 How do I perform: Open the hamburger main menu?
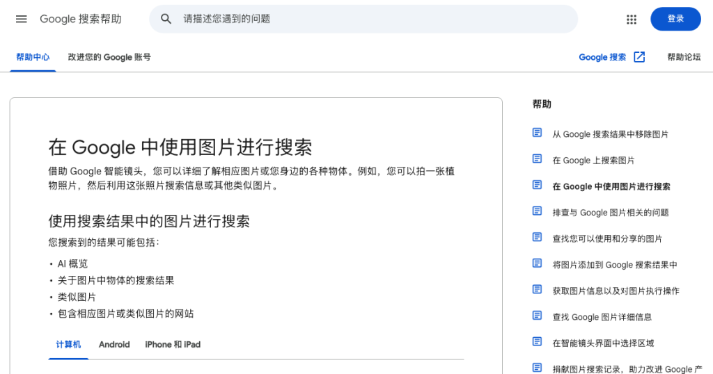pyautogui.click(x=22, y=19)
